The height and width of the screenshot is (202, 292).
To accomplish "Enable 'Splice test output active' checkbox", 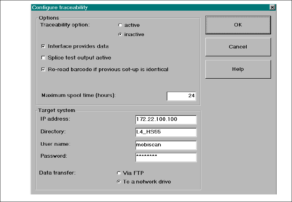I will coord(43,58).
